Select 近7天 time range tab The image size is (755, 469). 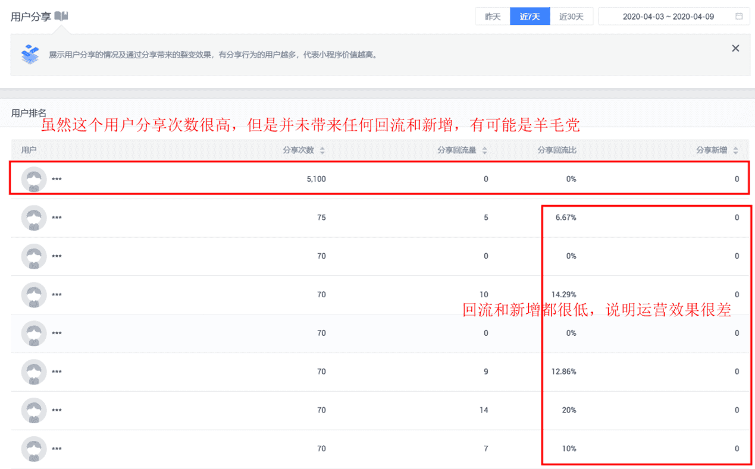[530, 17]
